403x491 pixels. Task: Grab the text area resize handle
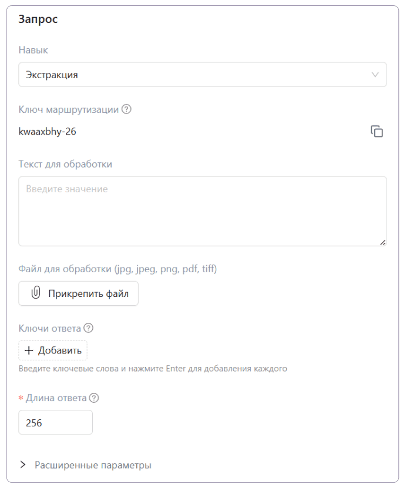coord(383,242)
